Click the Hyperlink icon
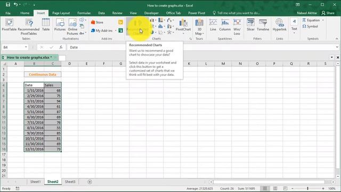This screenshot has width=341, height=192. [x=279, y=25]
